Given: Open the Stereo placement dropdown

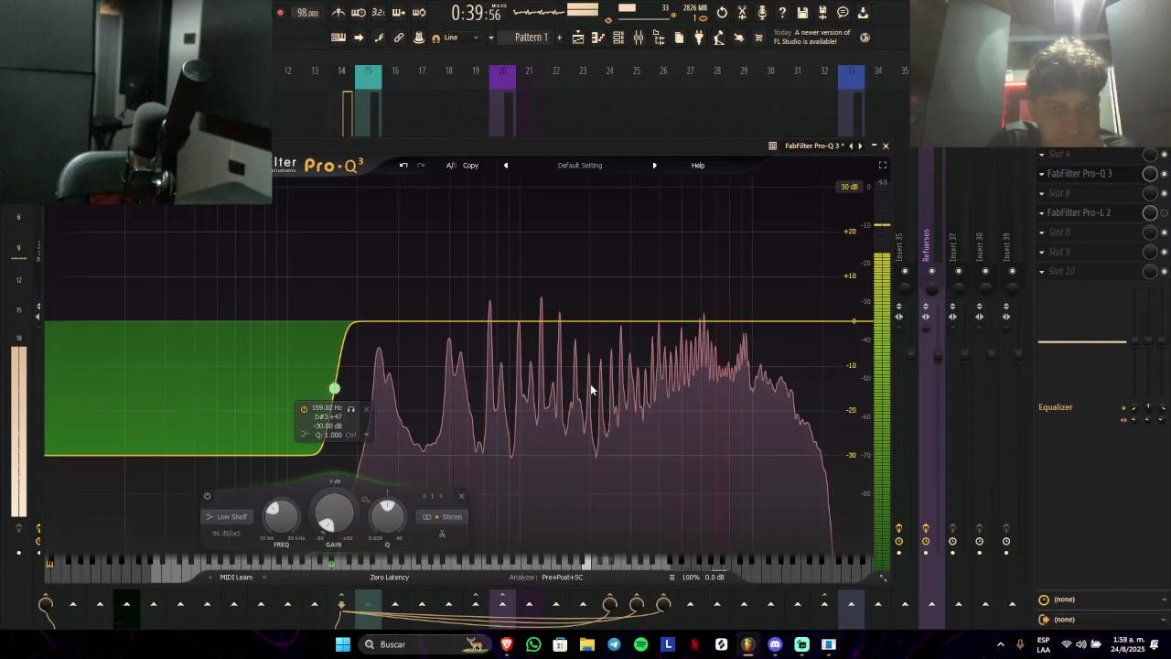Looking at the screenshot, I should pyautogui.click(x=441, y=517).
